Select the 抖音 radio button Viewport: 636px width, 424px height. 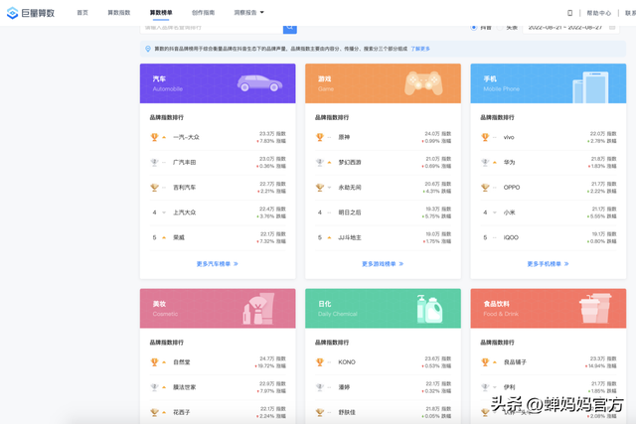coord(473,28)
